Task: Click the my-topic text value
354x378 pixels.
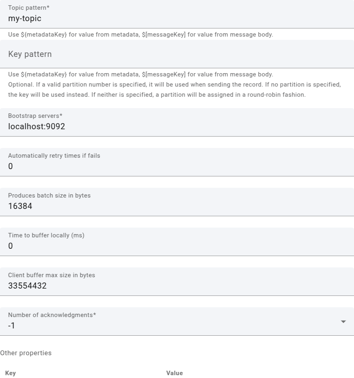Action: (25, 18)
